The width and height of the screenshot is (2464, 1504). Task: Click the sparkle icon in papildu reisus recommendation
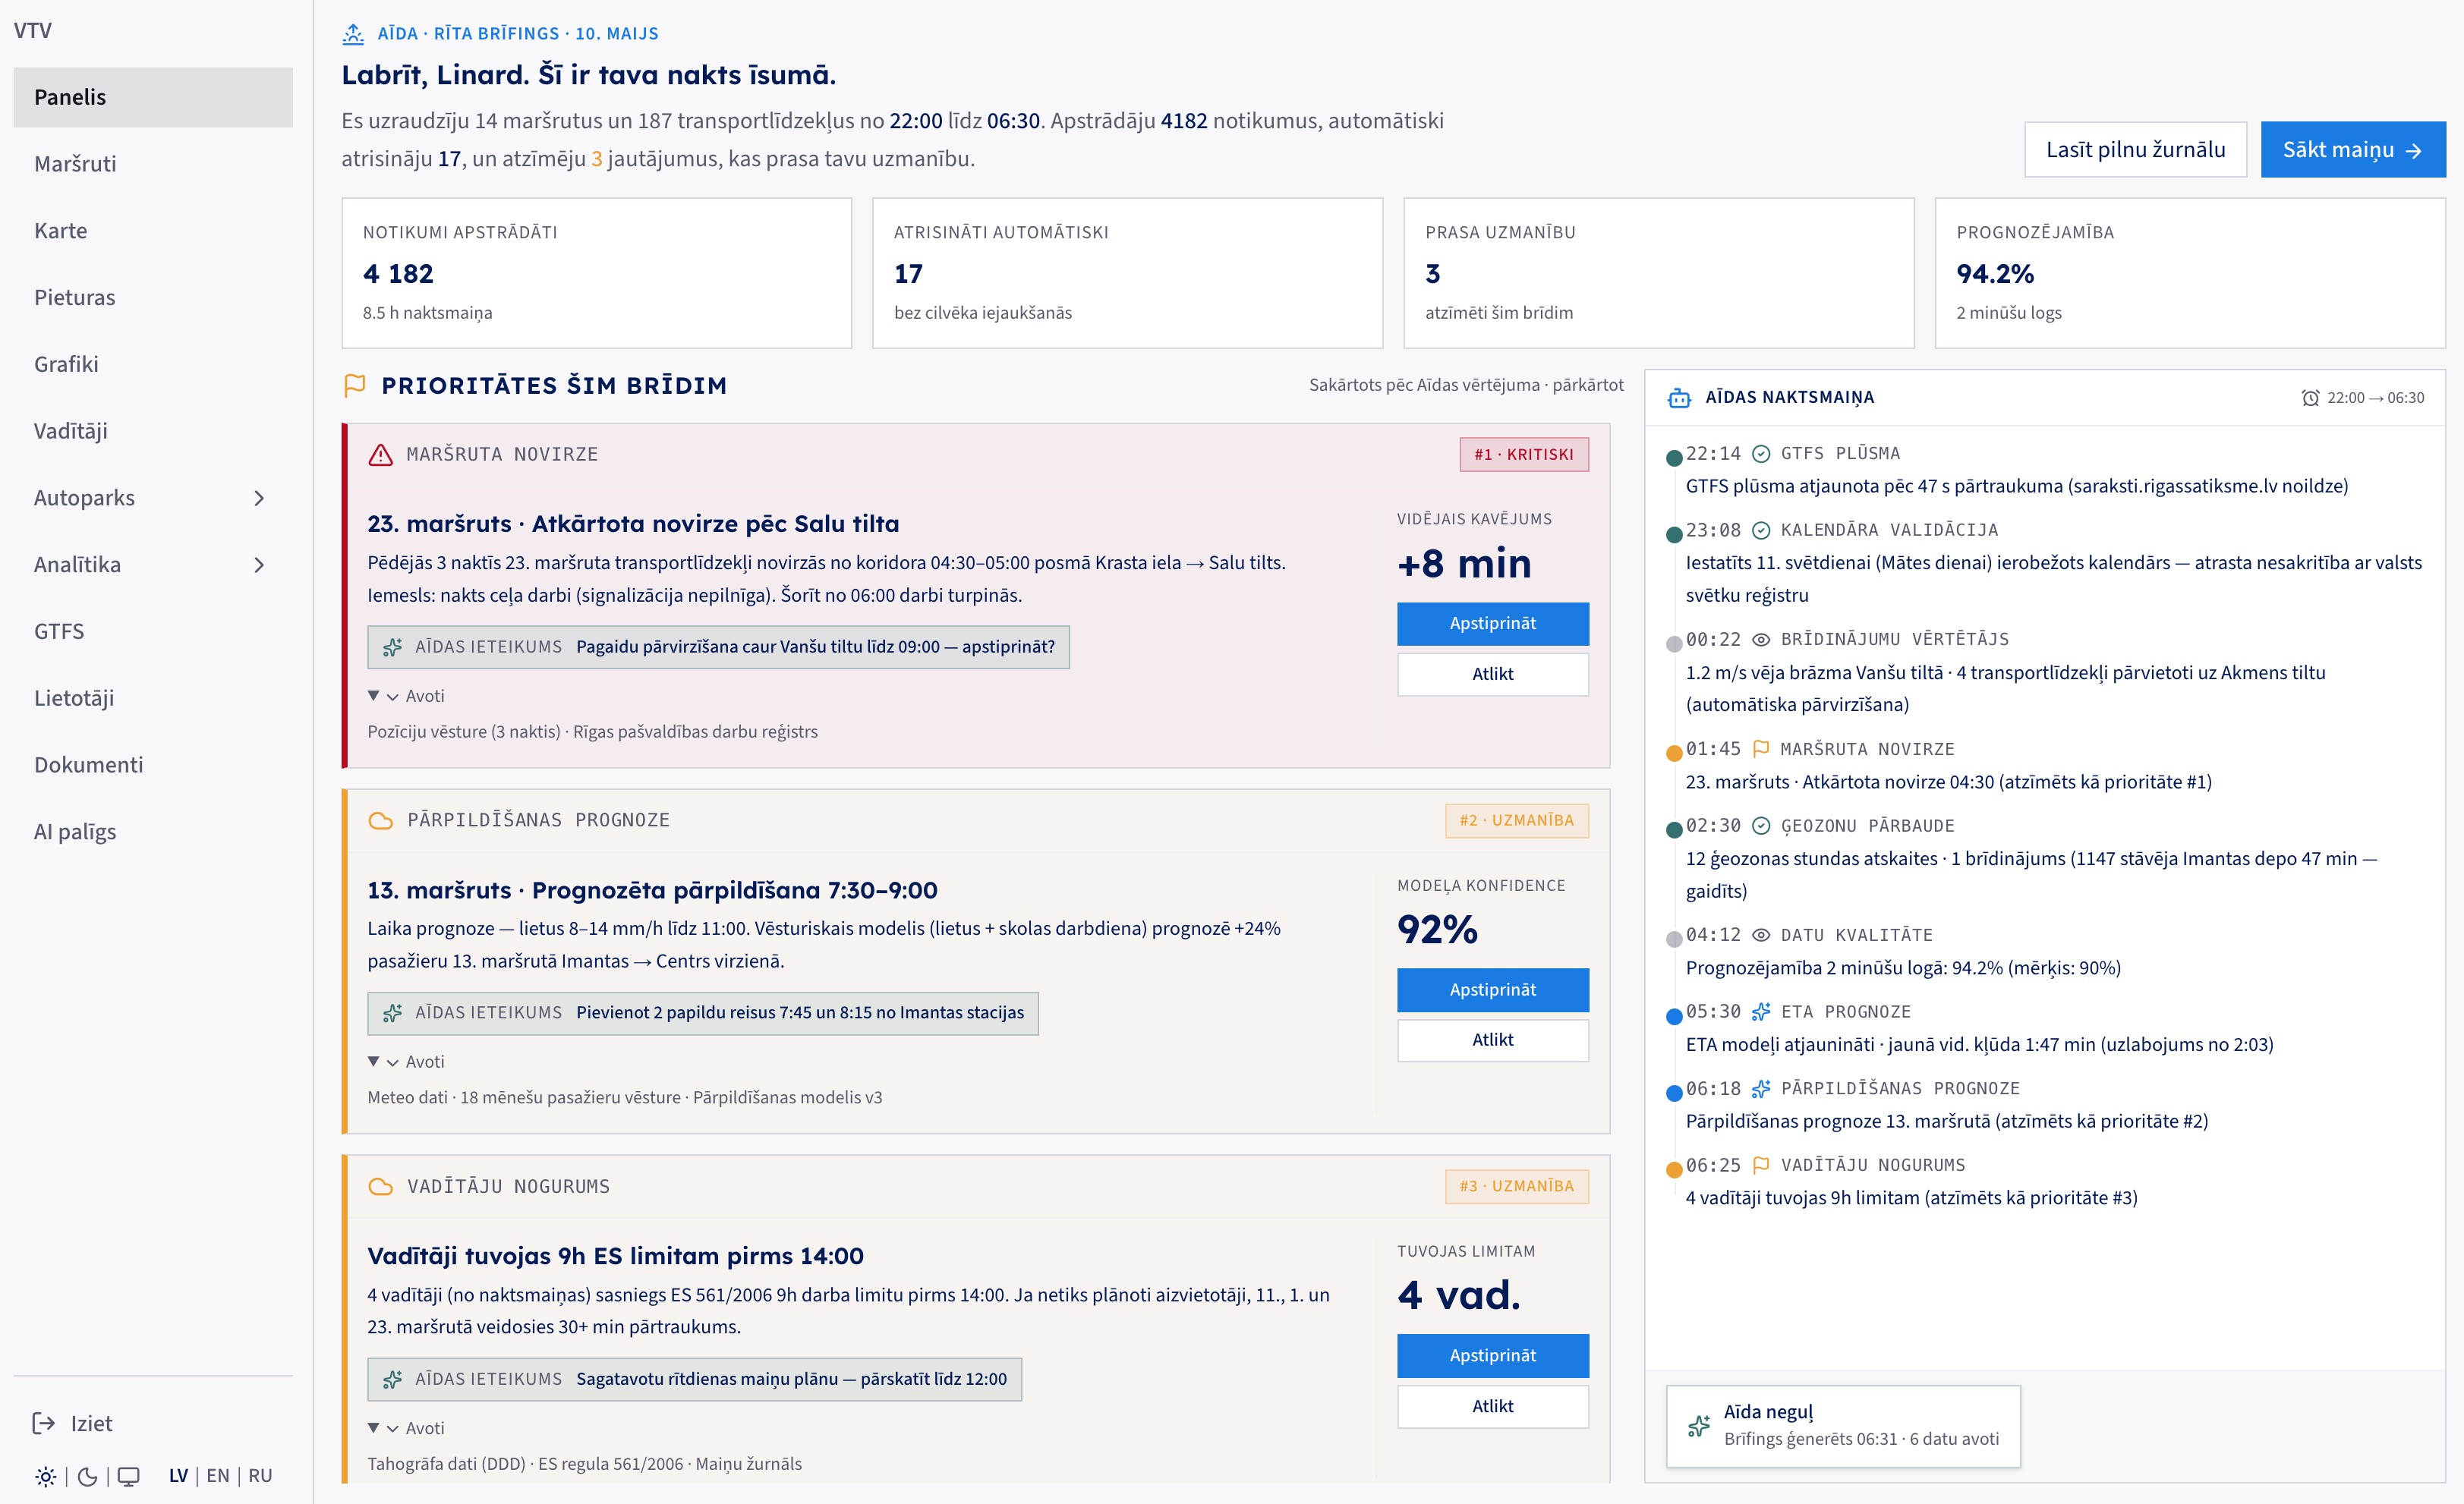393,1012
